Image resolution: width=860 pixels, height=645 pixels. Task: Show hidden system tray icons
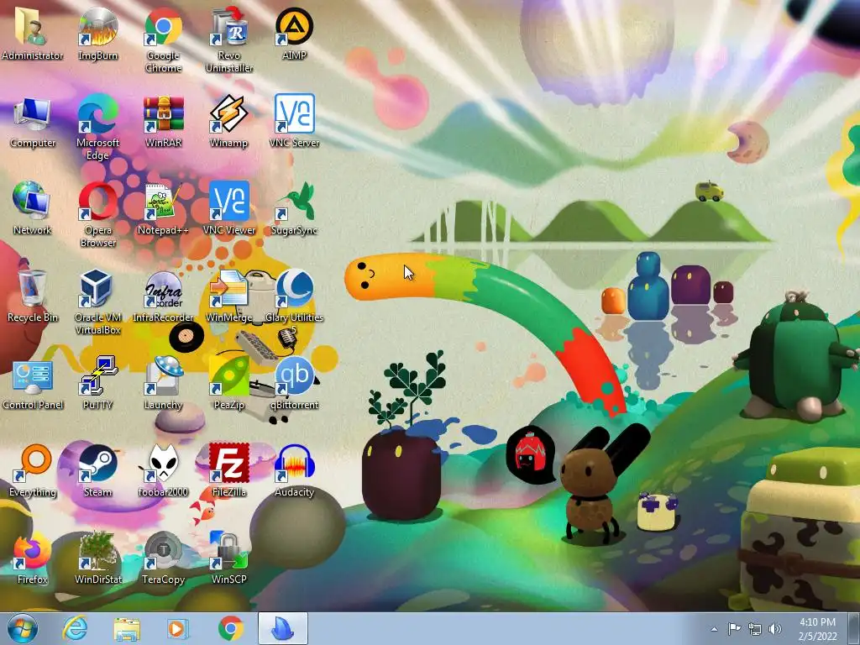pos(714,629)
